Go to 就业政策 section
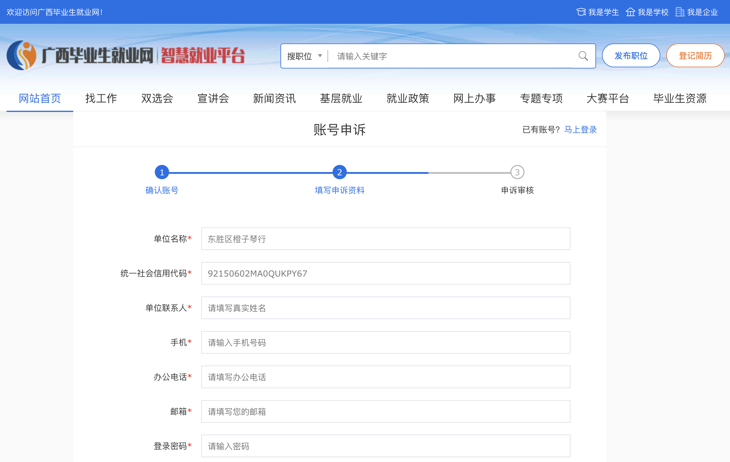 pos(408,99)
